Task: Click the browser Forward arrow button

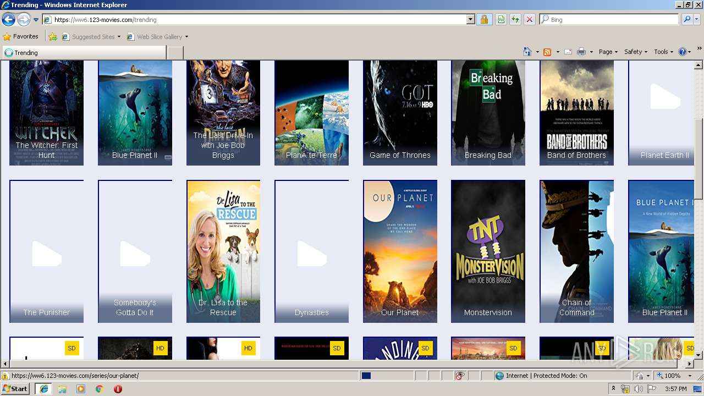Action: pyautogui.click(x=24, y=20)
